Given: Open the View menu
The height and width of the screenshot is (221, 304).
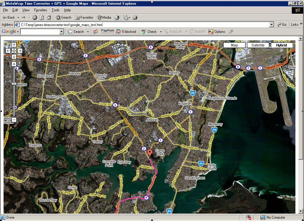Looking at the screenshot, I should (26, 10).
